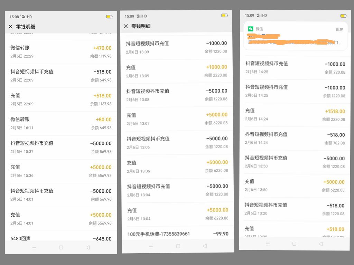Tap the back triangle on the left phone
Image resolution: width=354 pixels, height=265 pixels.
[x=87, y=247]
